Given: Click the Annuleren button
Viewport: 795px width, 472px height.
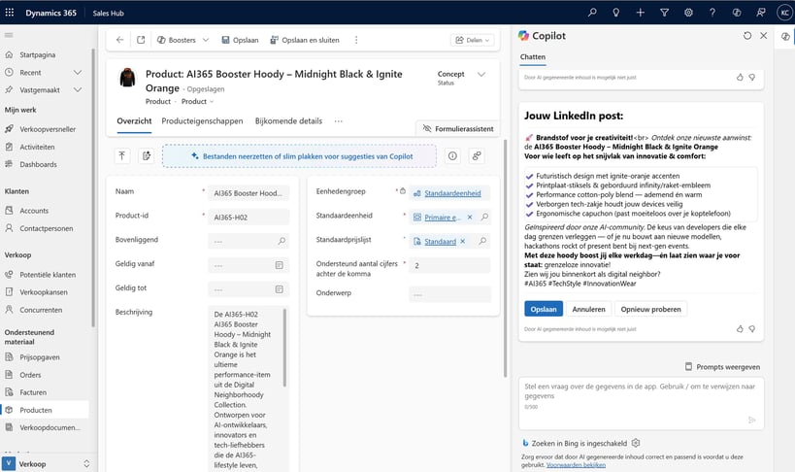Looking at the screenshot, I should 588,309.
